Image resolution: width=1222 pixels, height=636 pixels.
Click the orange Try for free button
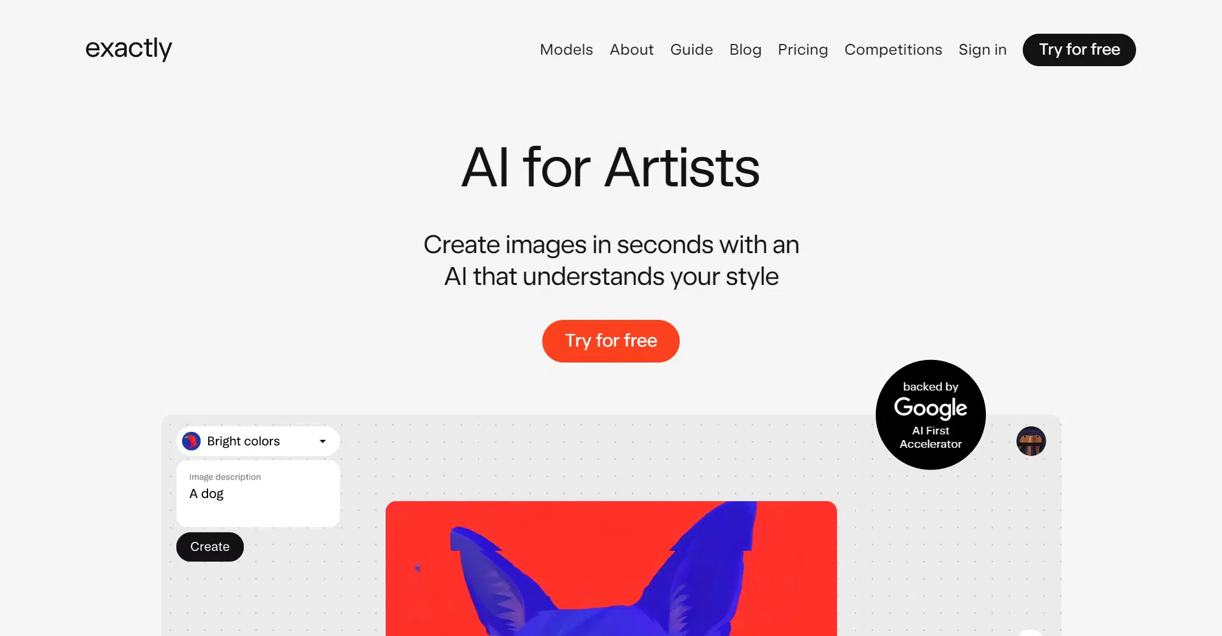(x=611, y=341)
